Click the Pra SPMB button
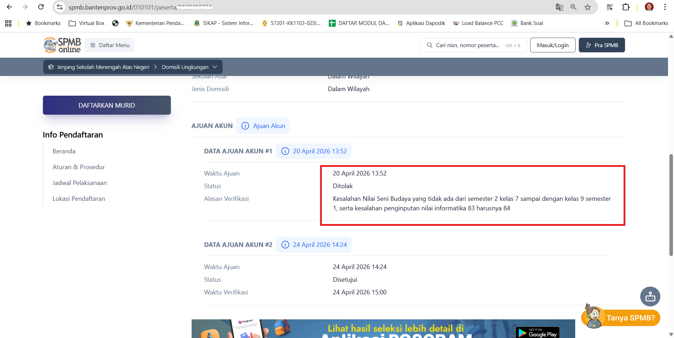Image resolution: width=674 pixels, height=338 pixels. 602,45
